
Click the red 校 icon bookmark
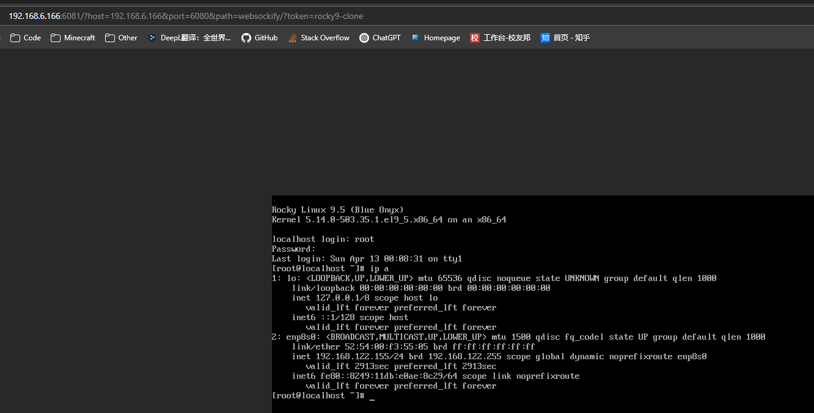pyautogui.click(x=475, y=38)
